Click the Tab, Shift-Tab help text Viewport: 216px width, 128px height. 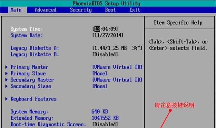point(178,45)
